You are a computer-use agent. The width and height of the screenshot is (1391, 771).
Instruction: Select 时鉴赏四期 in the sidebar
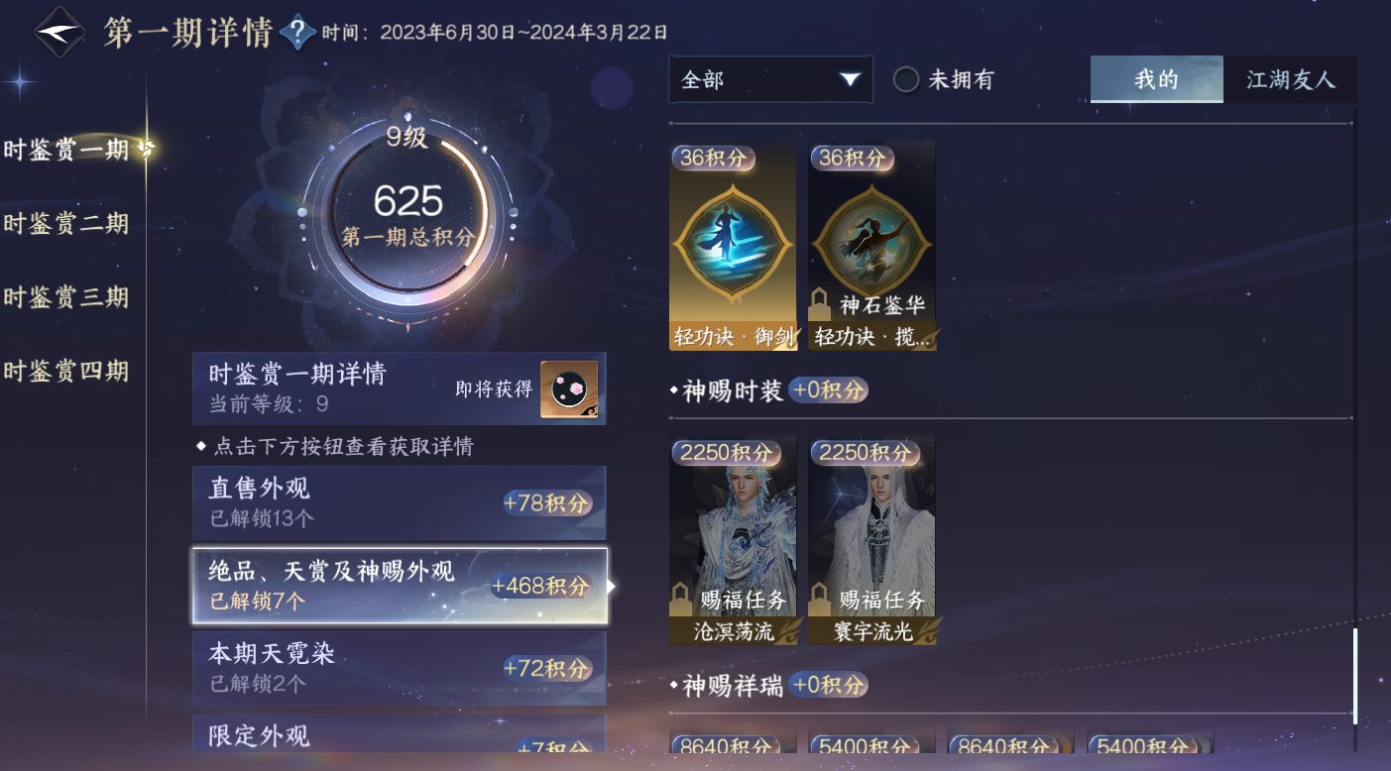coord(66,372)
